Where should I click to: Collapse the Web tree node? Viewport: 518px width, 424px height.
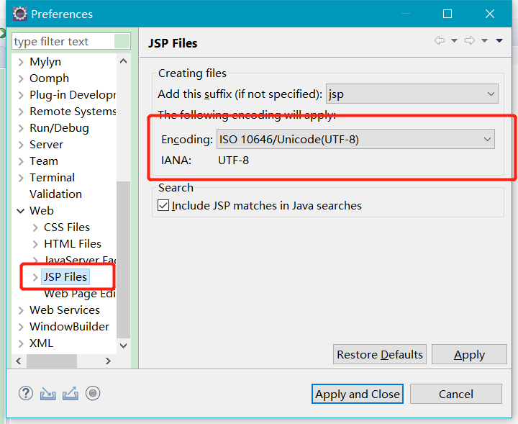[20, 211]
